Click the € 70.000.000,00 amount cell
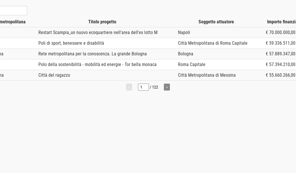This screenshot has height=173, width=296. point(280,33)
